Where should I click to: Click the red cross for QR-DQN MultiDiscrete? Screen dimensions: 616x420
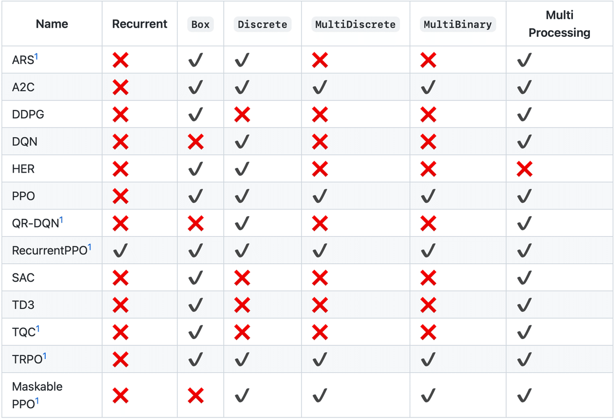(x=319, y=223)
